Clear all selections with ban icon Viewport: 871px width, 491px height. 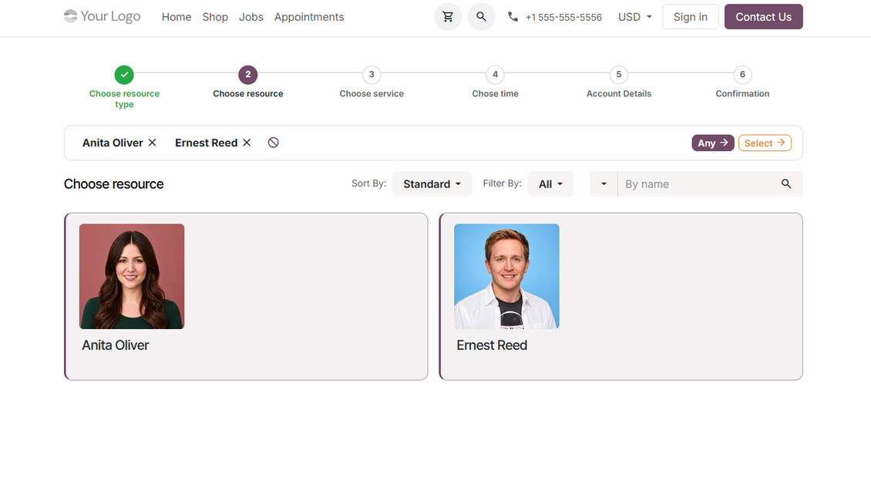pos(274,143)
